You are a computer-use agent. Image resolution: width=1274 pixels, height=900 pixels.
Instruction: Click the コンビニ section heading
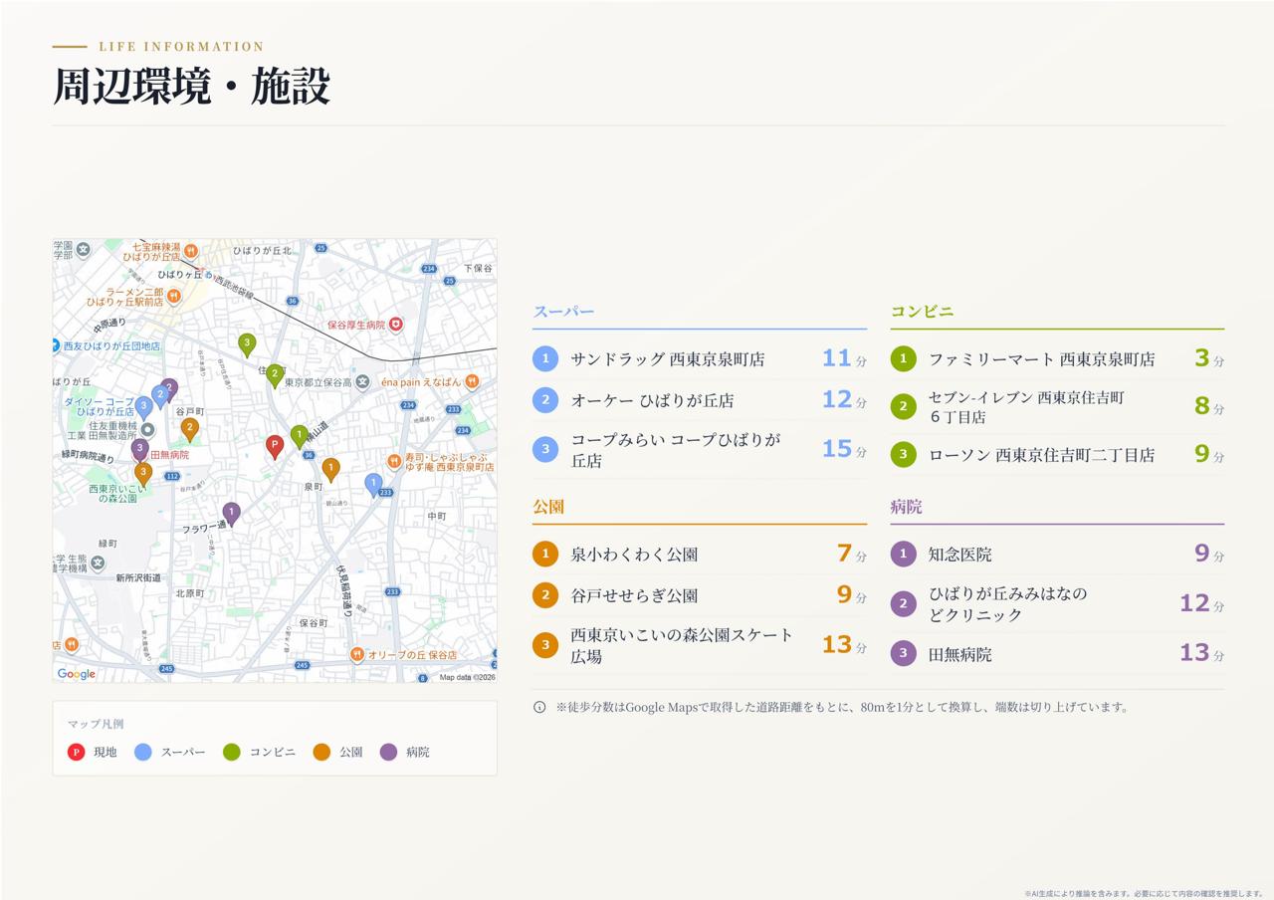(922, 312)
